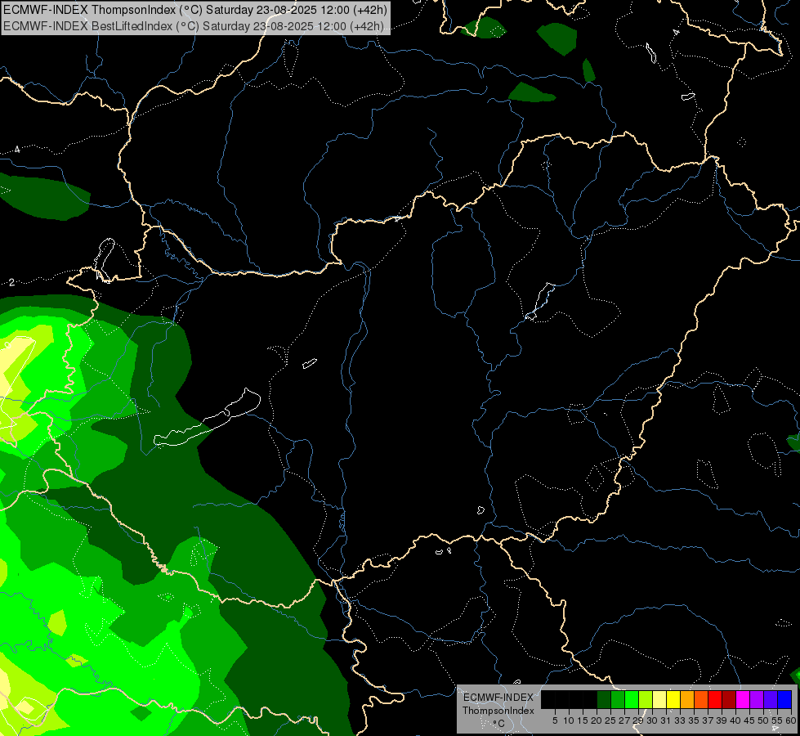Click the ThompsonIndex label inside the legend

[x=498, y=711]
